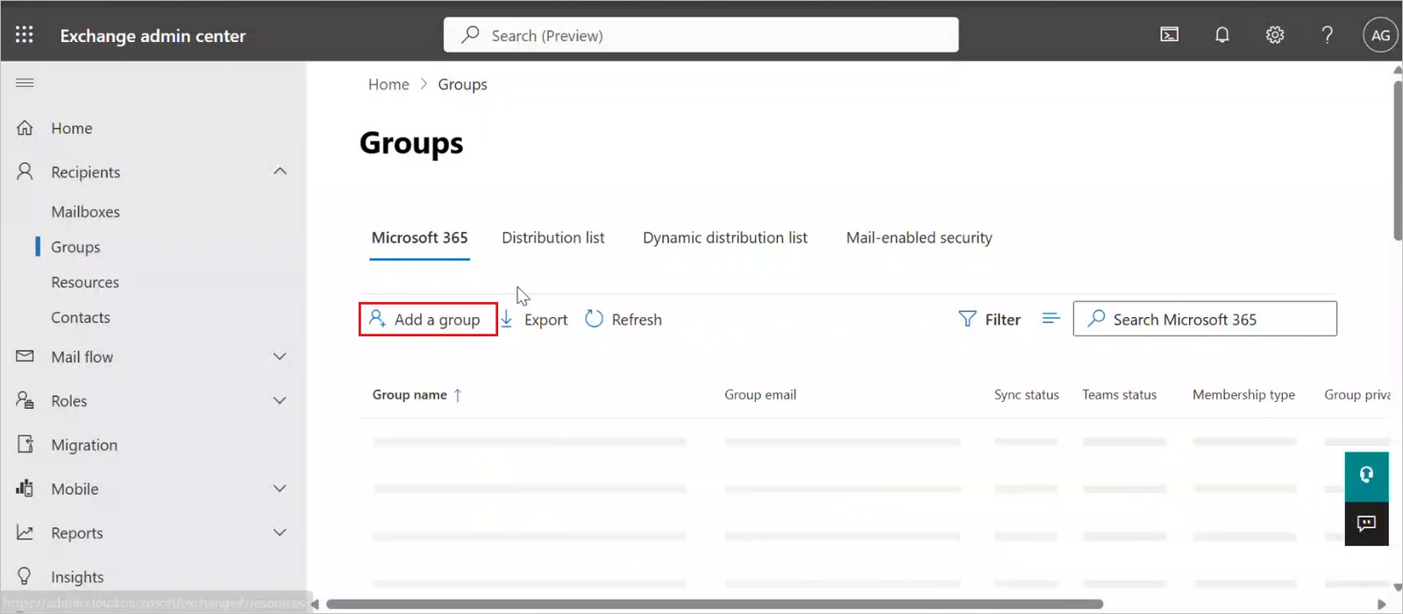Click the Mail flow envelope icon
This screenshot has width=1403, height=614.
point(25,356)
